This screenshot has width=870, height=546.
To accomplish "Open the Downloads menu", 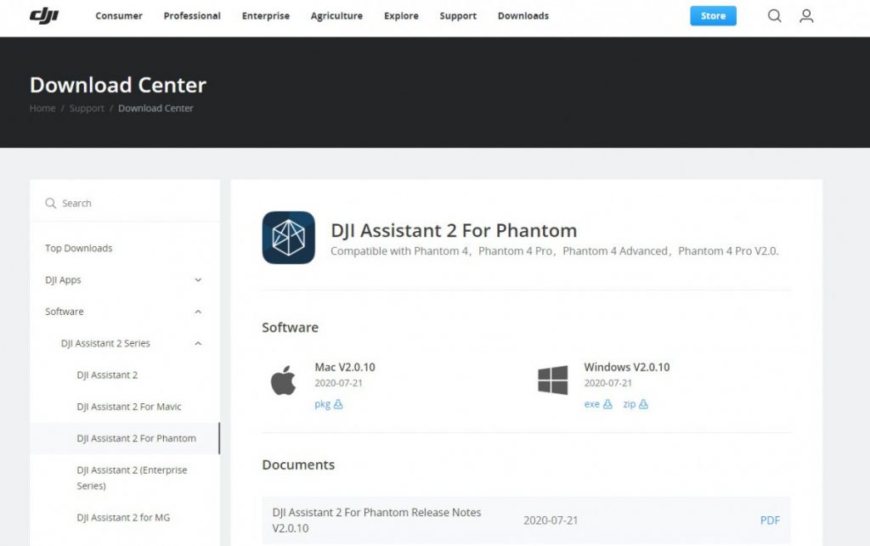I will (523, 15).
